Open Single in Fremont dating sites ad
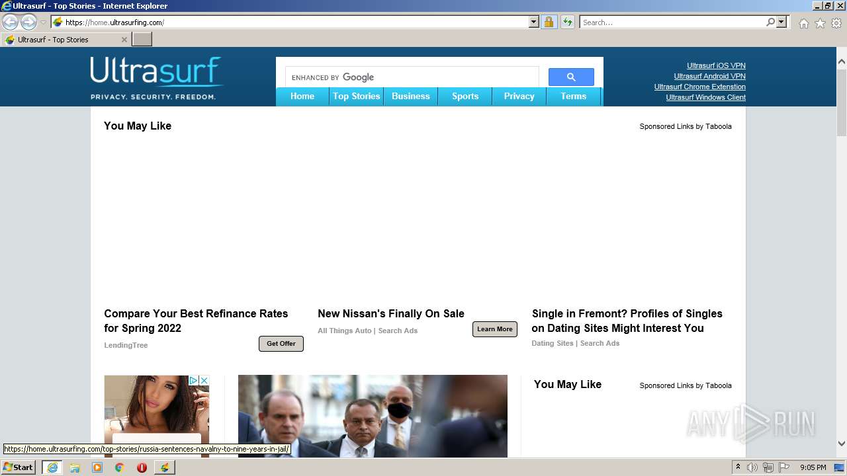 (x=627, y=321)
